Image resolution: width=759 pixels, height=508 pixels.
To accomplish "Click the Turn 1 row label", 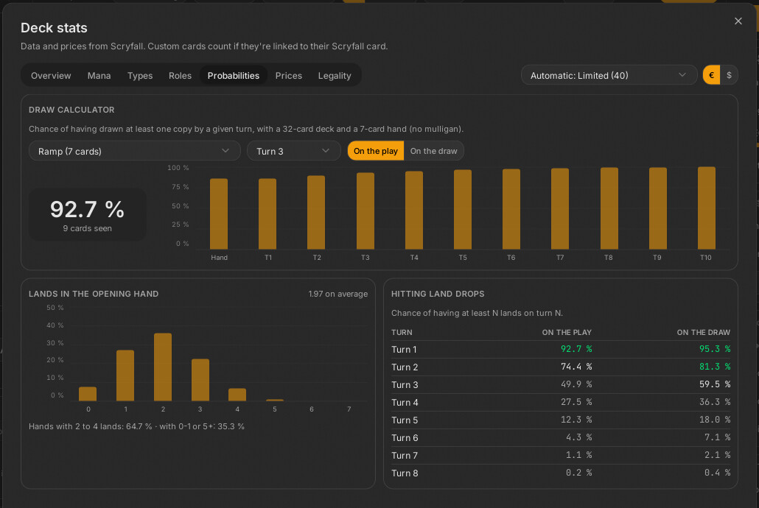I will click(x=404, y=349).
